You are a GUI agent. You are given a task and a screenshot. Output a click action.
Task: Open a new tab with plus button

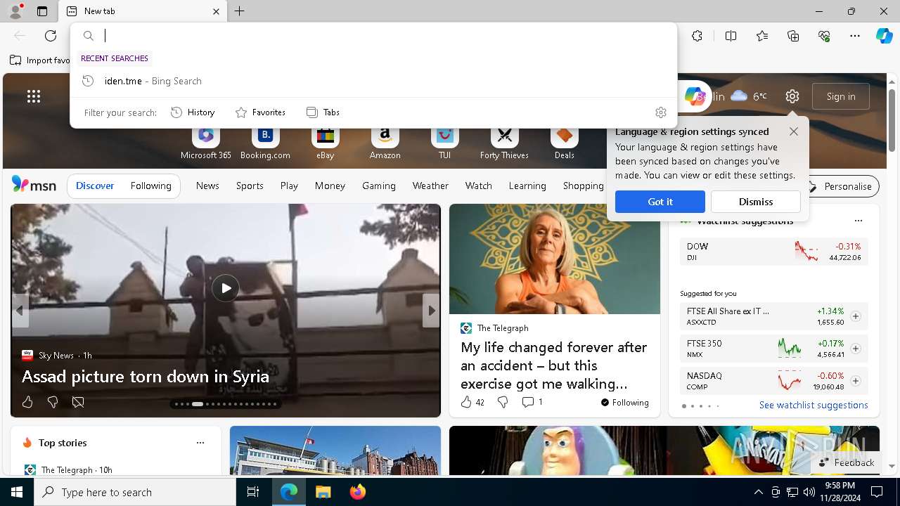pos(240,11)
